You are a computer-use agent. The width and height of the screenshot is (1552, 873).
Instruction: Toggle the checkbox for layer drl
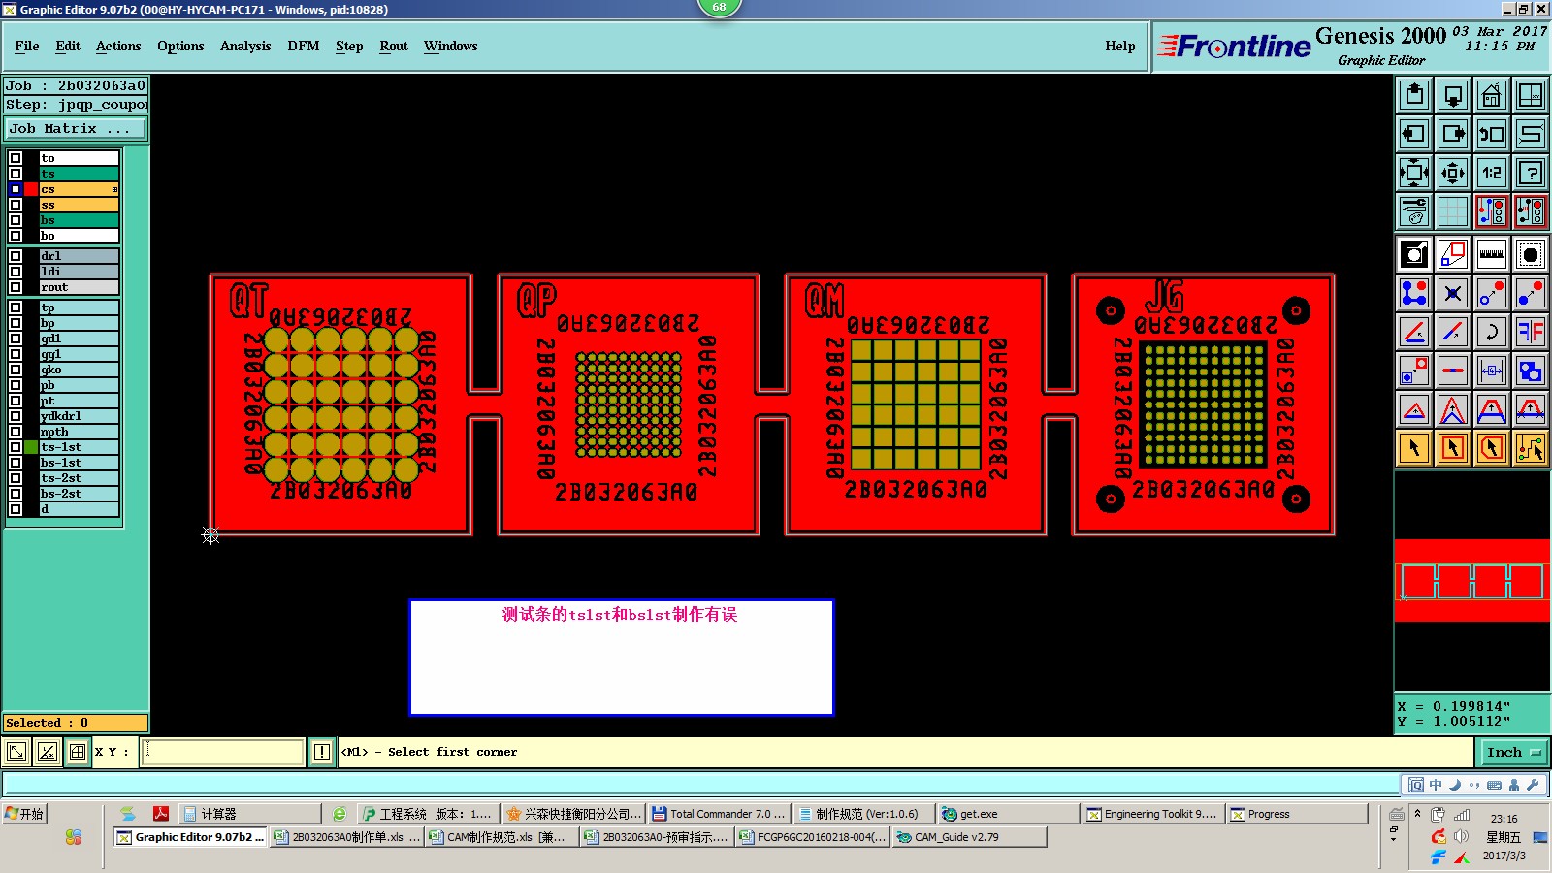(16, 256)
